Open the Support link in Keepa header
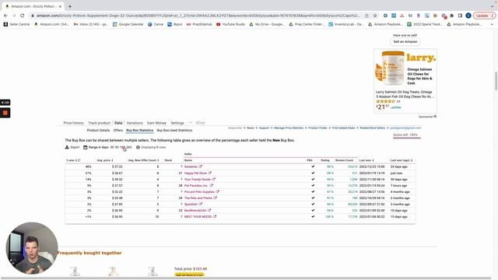Screen dimensions: 498x280 coord(264,128)
